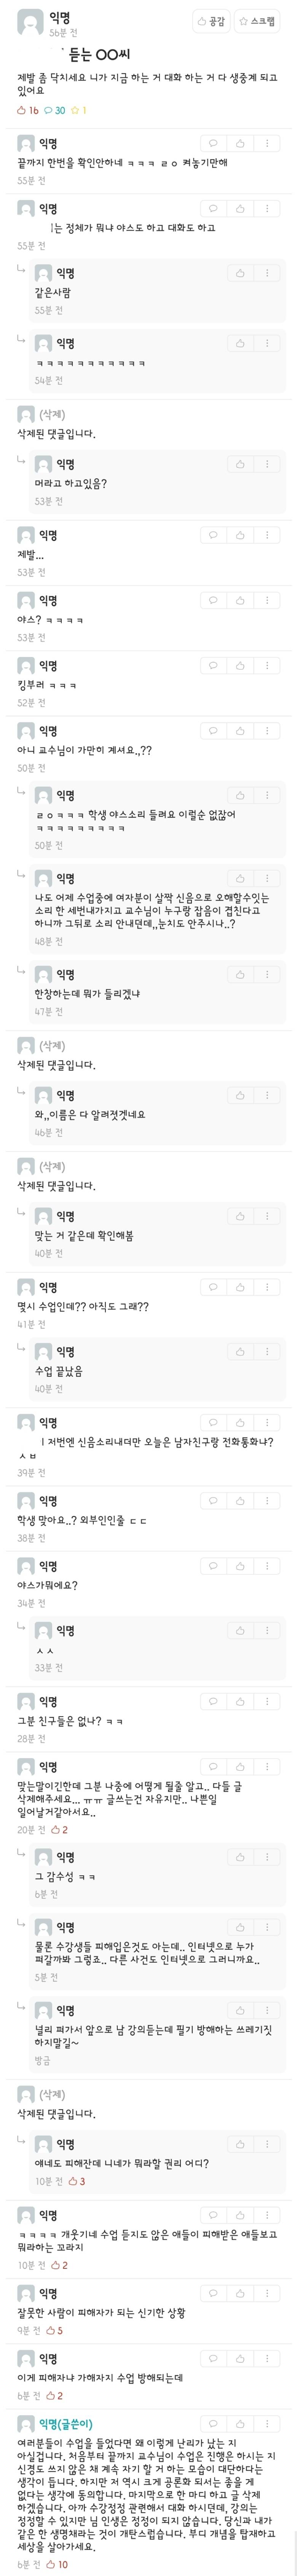
Task: Like the '그분 친구들은 없나?' comment
Action: [240, 1701]
